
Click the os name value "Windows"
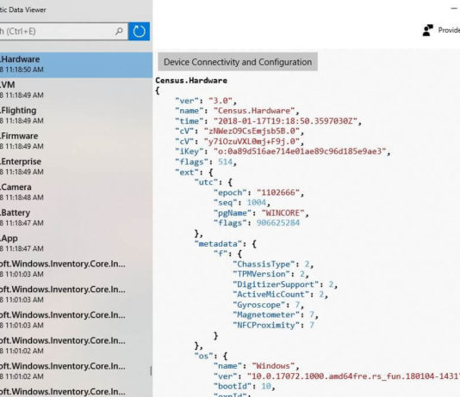point(273,366)
